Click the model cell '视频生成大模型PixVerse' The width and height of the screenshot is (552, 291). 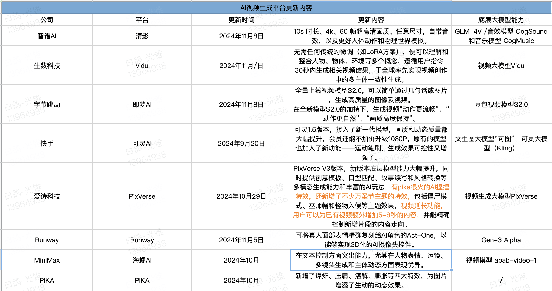click(501, 196)
